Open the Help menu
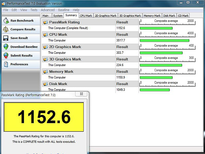 click(x=76, y=10)
